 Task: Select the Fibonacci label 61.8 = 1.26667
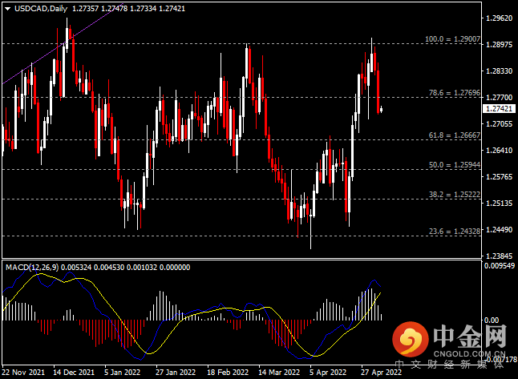pyautogui.click(x=454, y=135)
